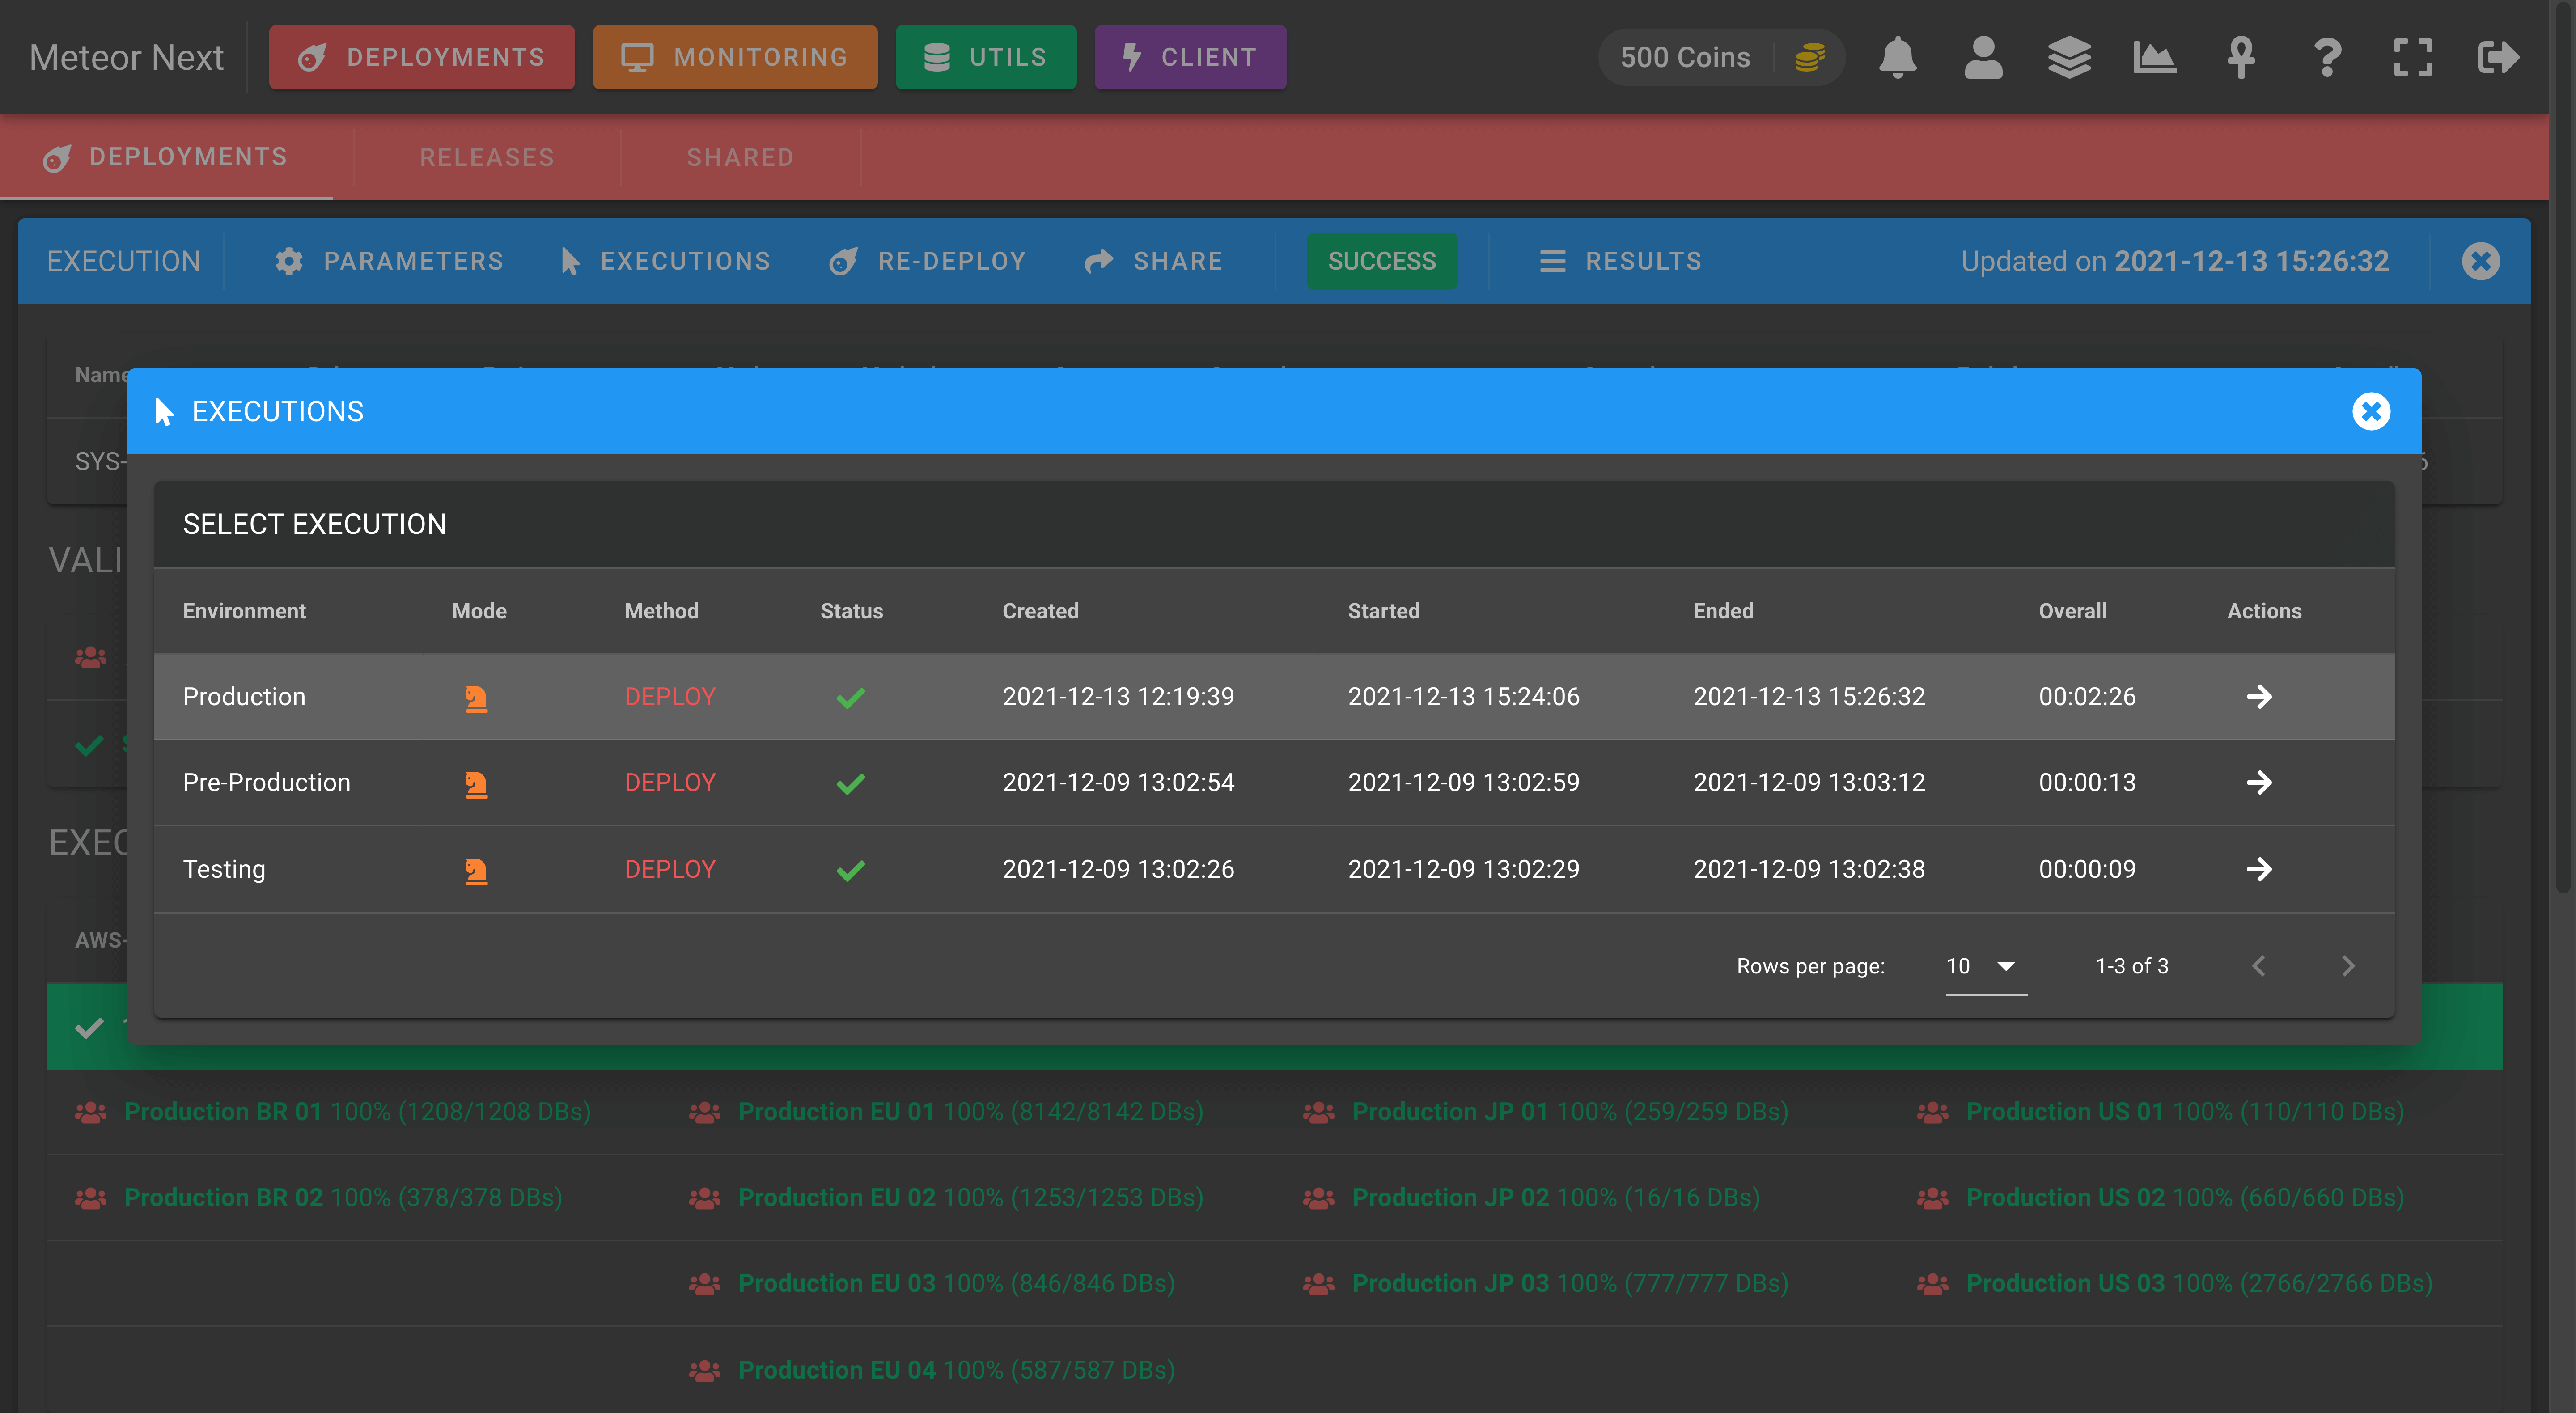Click Production EU 04 server entry
The image size is (2576, 1413).
pyautogui.click(x=956, y=1369)
